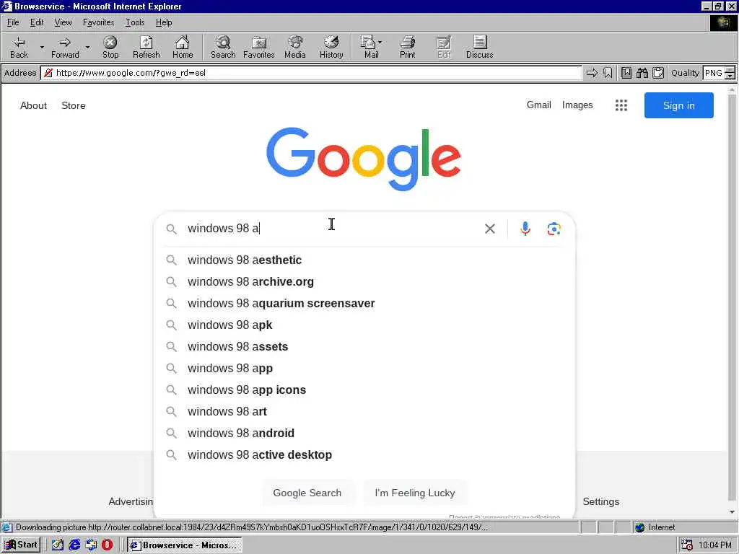Click the clipboard icon in address toolbar
Screen dimensions: 739x554
tap(658, 73)
